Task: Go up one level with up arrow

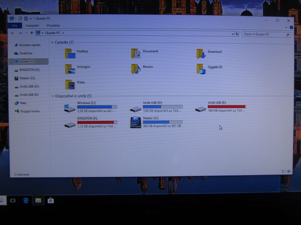Action: coord(32,33)
